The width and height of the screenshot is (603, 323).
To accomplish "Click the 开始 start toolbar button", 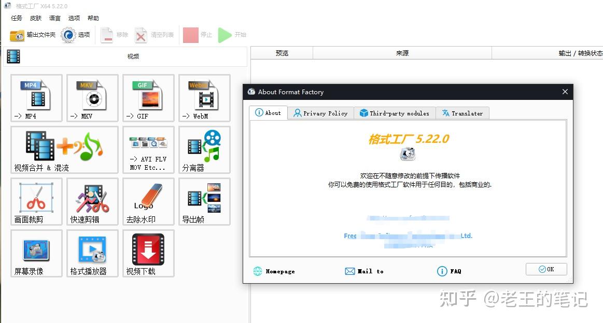I will (x=232, y=35).
